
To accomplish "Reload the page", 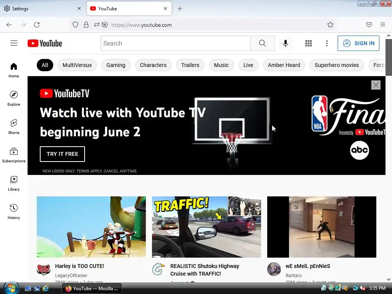I will 37,25.
